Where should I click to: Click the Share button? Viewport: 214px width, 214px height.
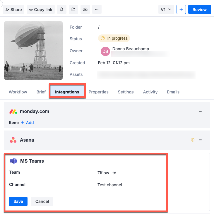pyautogui.click(x=13, y=9)
